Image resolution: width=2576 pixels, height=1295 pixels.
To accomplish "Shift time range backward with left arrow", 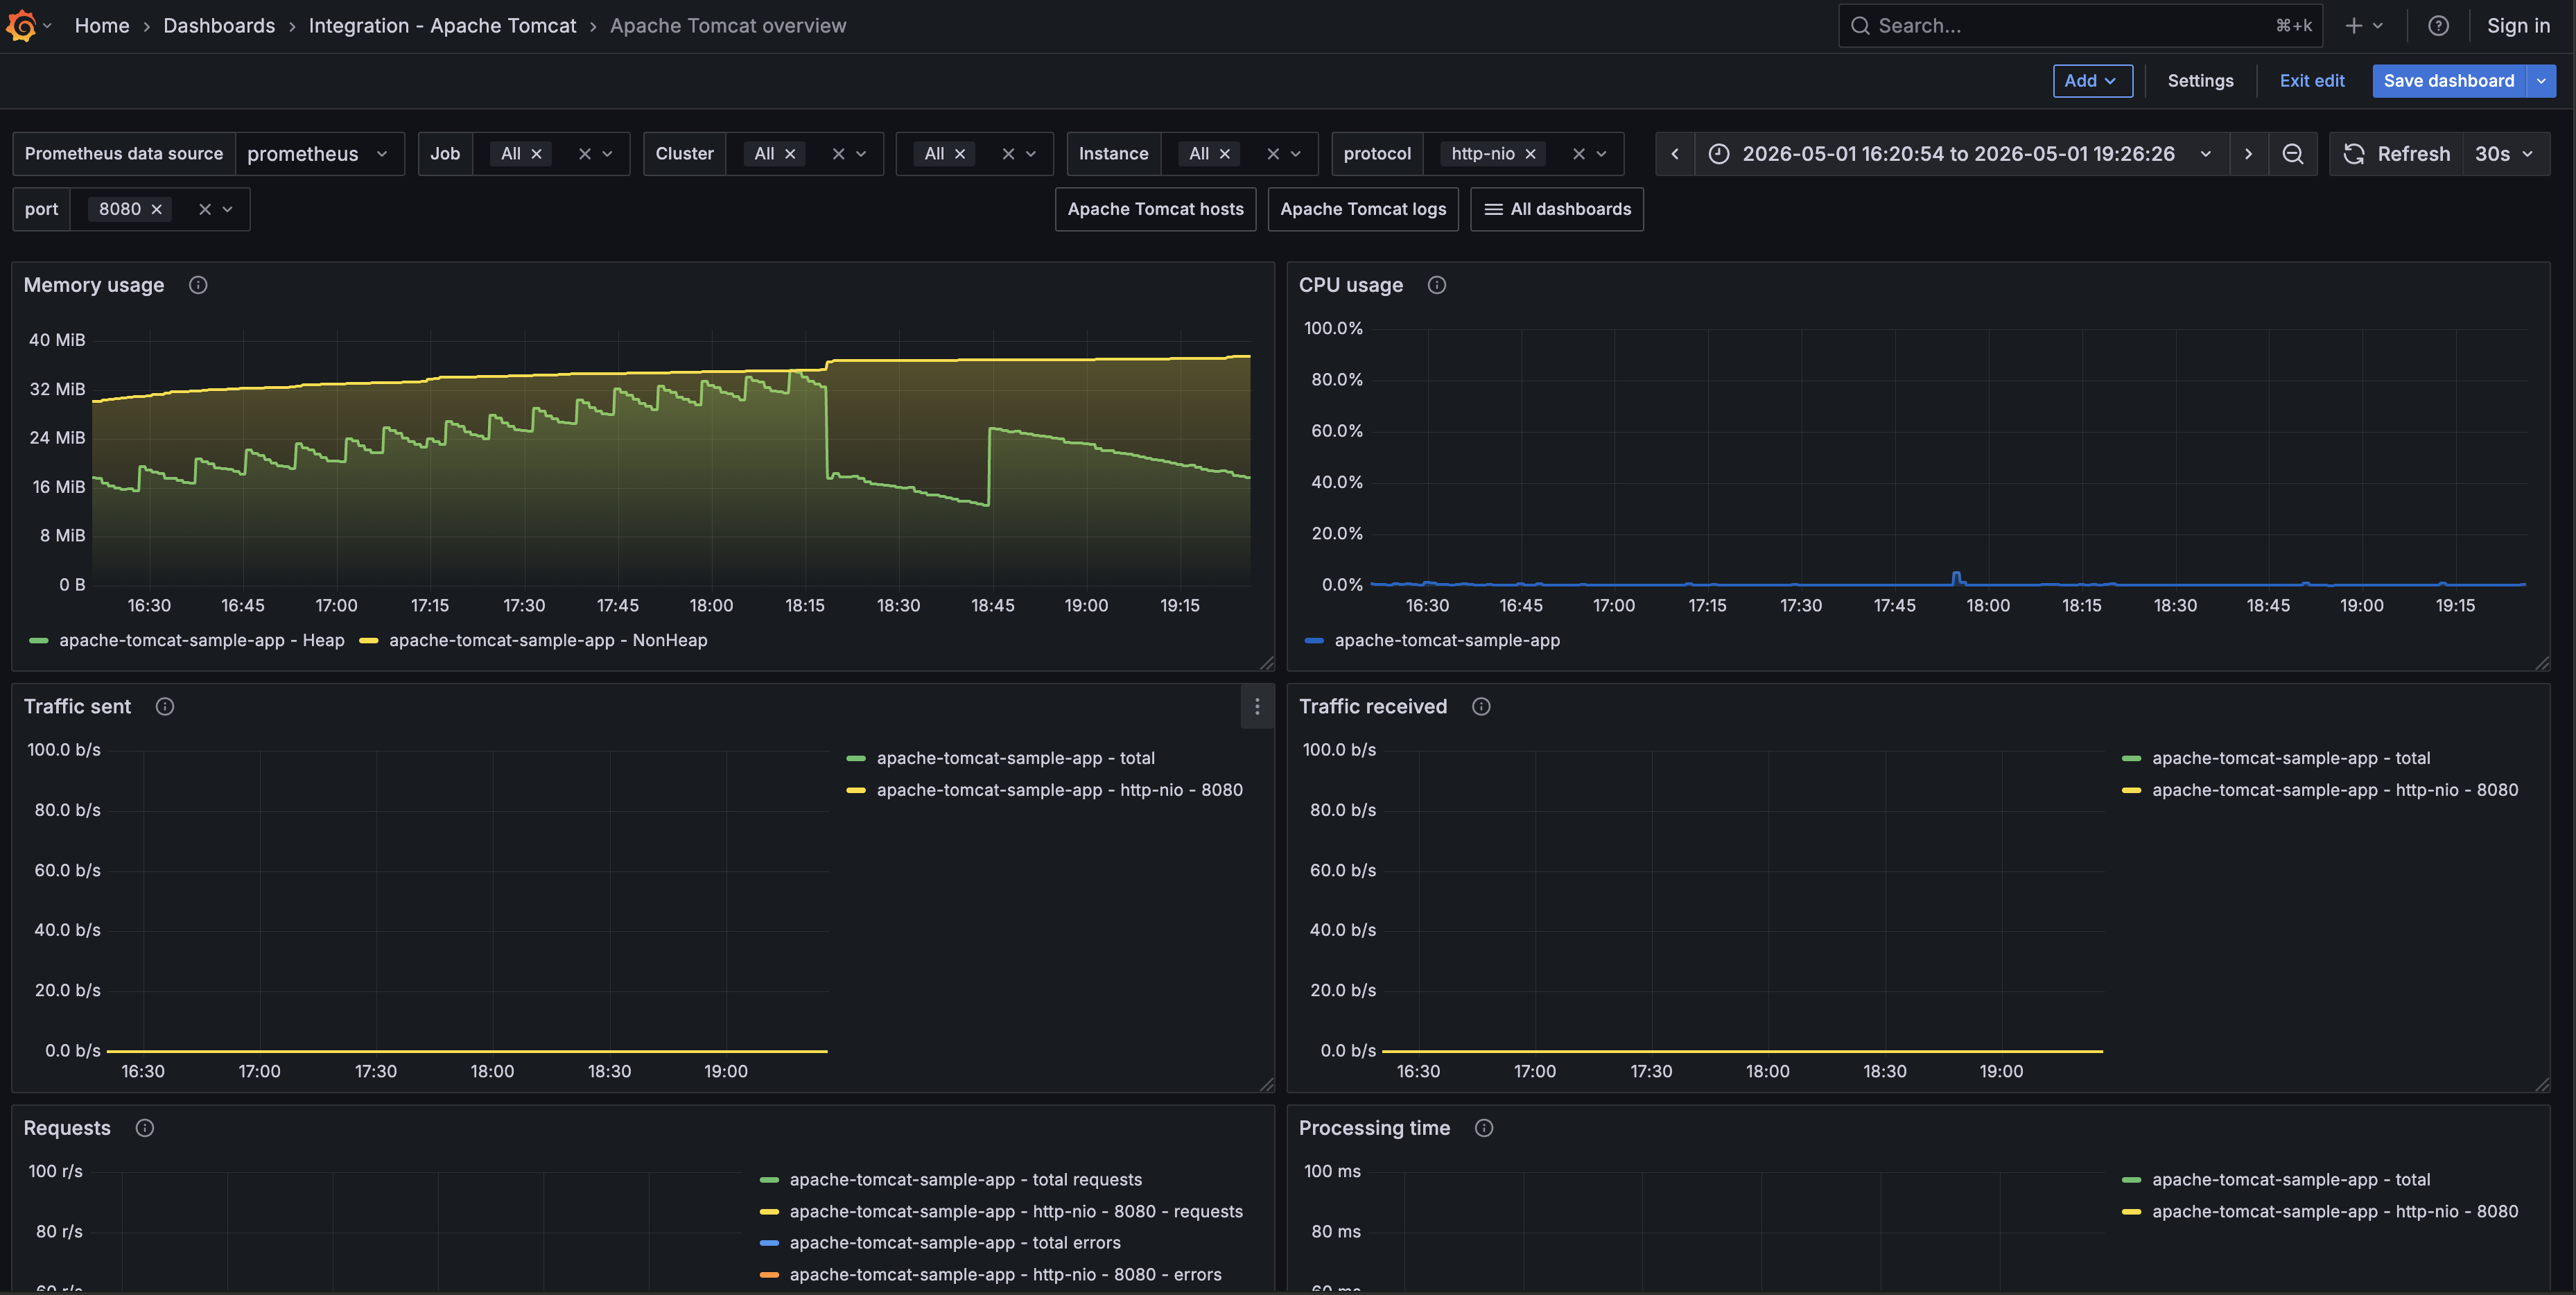I will (x=1675, y=154).
